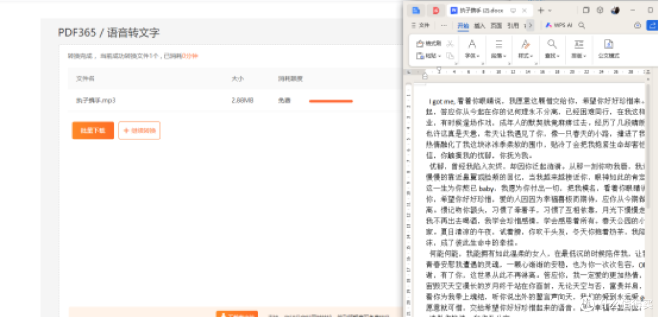Expand more ribbon tabs with the chevron
Image resolution: width=659 pixels, height=318 pixels.
click(x=530, y=26)
